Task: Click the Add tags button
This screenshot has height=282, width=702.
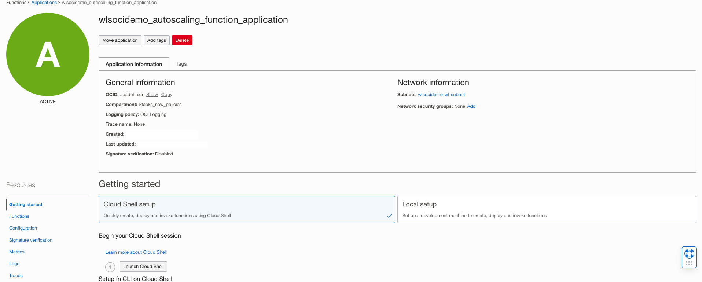Action: click(x=157, y=40)
